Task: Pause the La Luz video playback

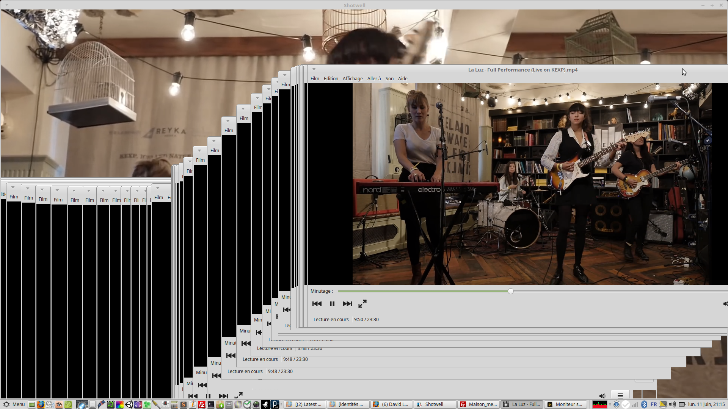Action: 332,304
